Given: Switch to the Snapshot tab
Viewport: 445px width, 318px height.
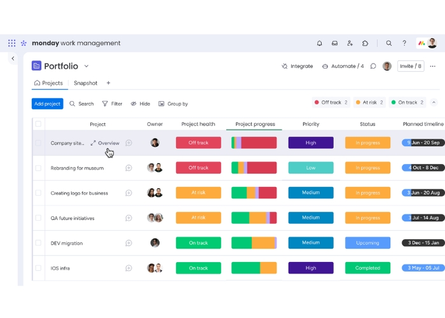Looking at the screenshot, I should click(x=85, y=83).
